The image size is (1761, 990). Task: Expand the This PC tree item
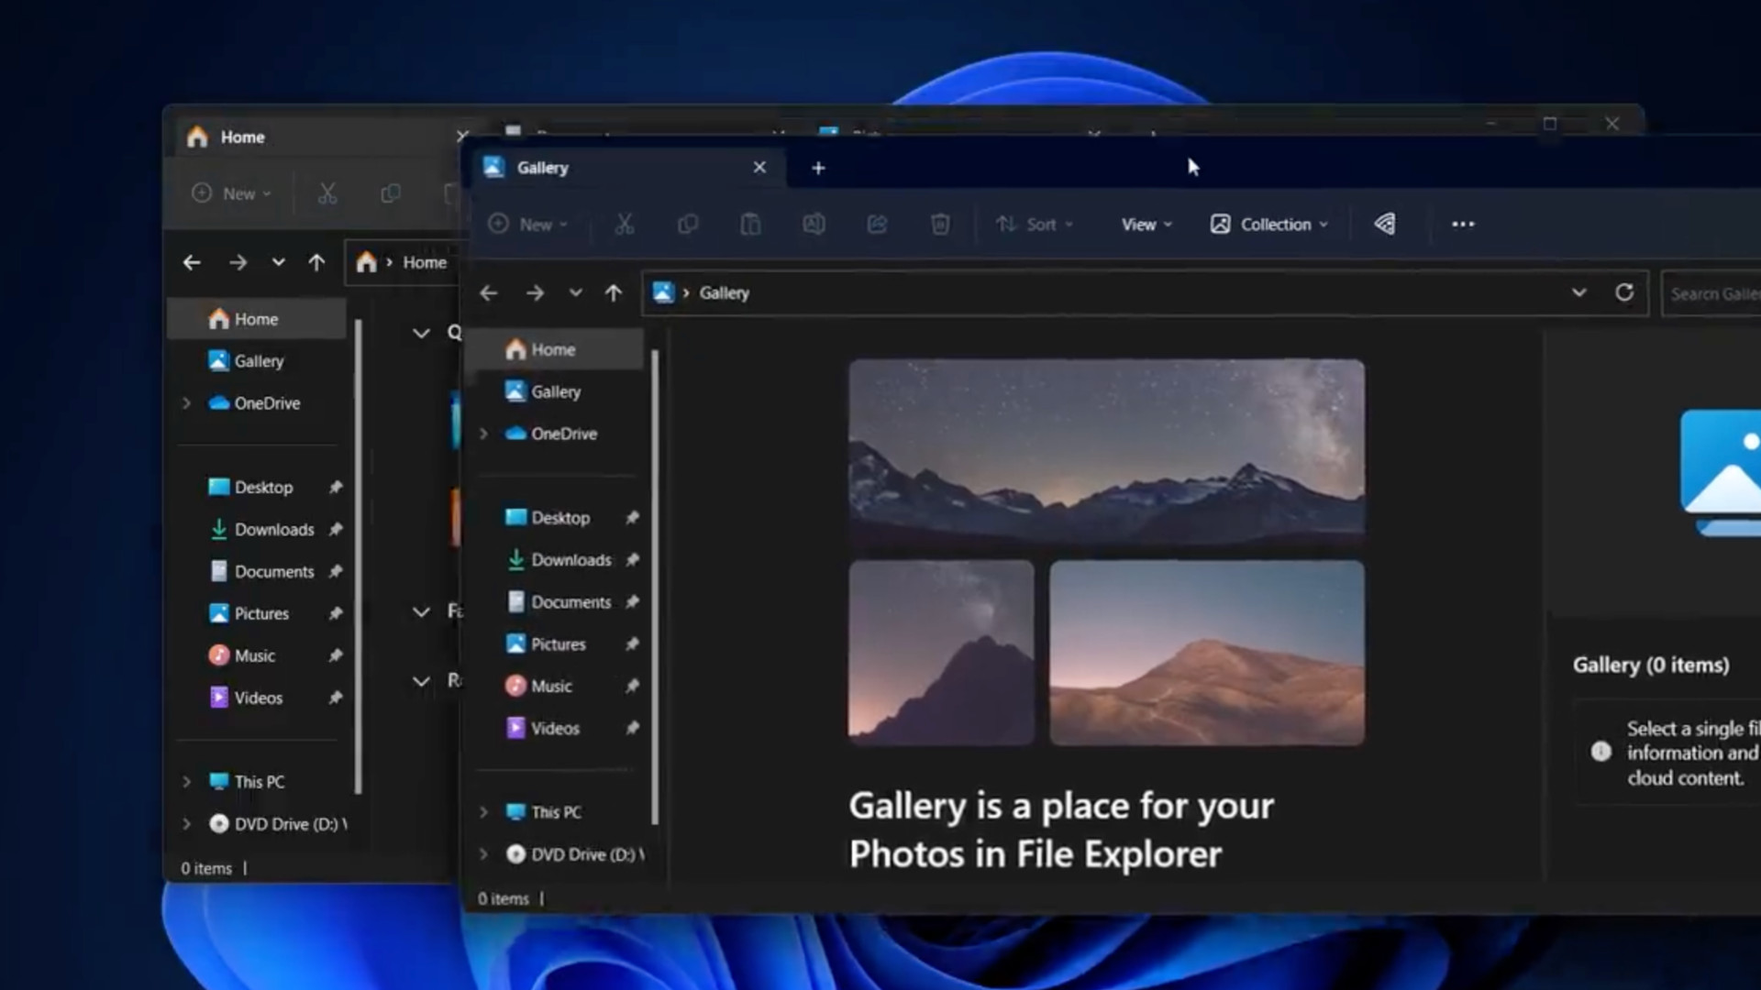click(x=482, y=810)
